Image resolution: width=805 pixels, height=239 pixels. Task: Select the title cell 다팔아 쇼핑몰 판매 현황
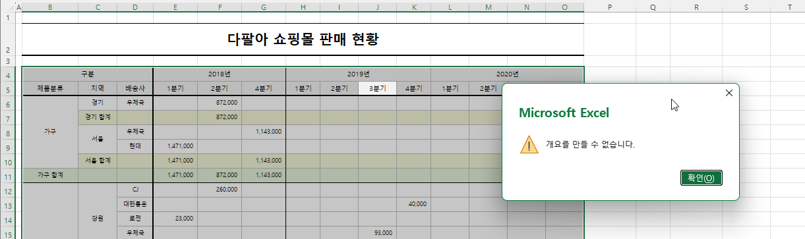coord(303,40)
